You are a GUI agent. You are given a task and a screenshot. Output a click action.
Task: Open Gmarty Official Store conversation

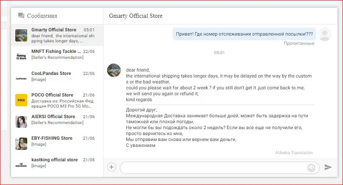click(x=57, y=35)
